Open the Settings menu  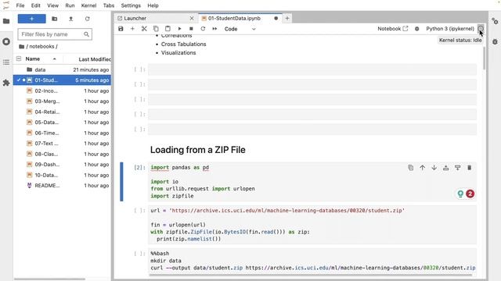[x=131, y=5]
